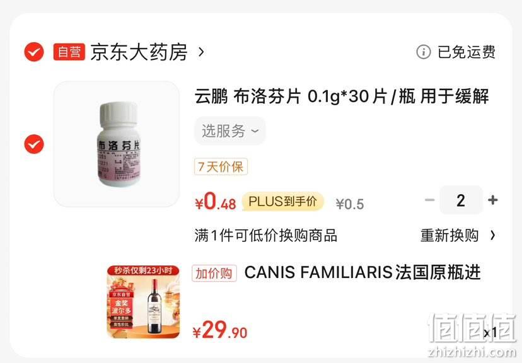
Task: Click the 加价购 tag
Action: (x=214, y=273)
